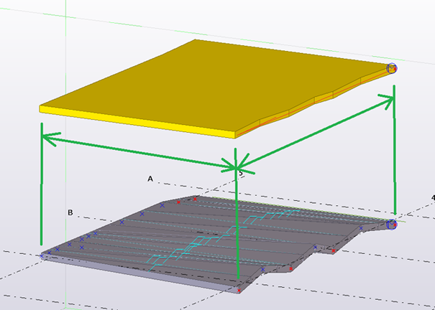435x310 pixels.
Task: Pick the circled handle on gray slab right corner
Action: pyautogui.click(x=392, y=225)
